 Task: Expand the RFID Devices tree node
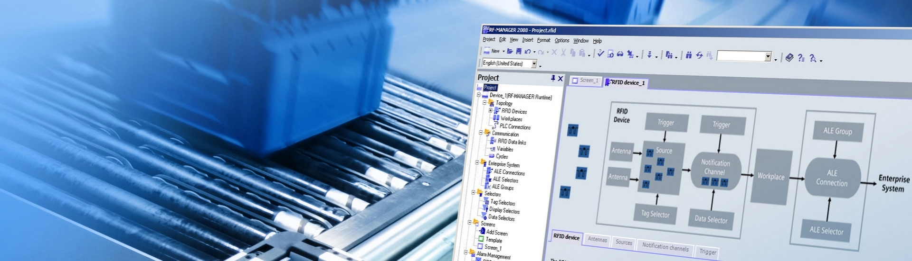[490, 110]
